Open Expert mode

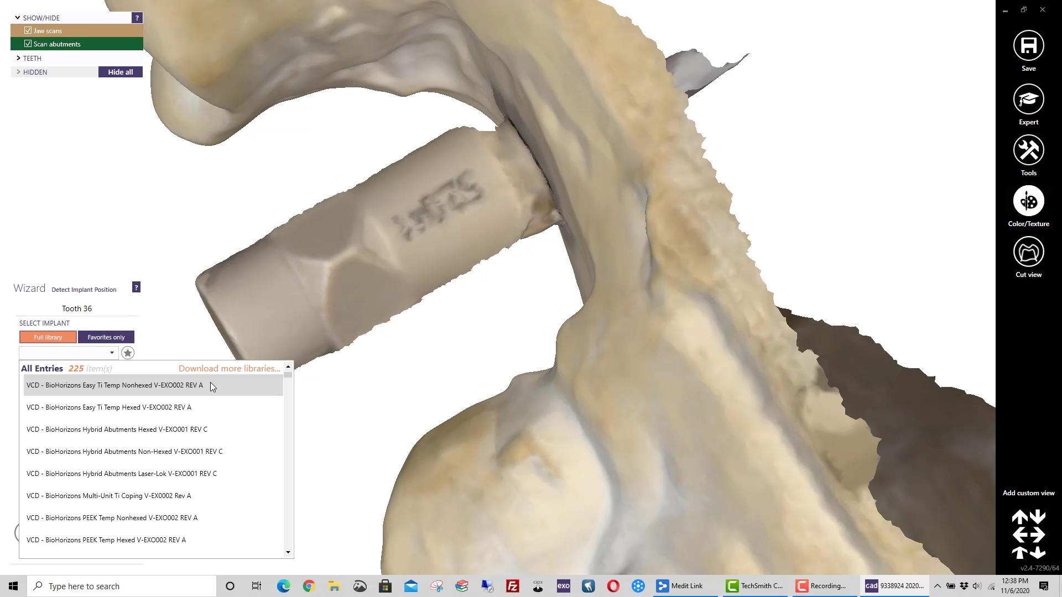[1028, 99]
